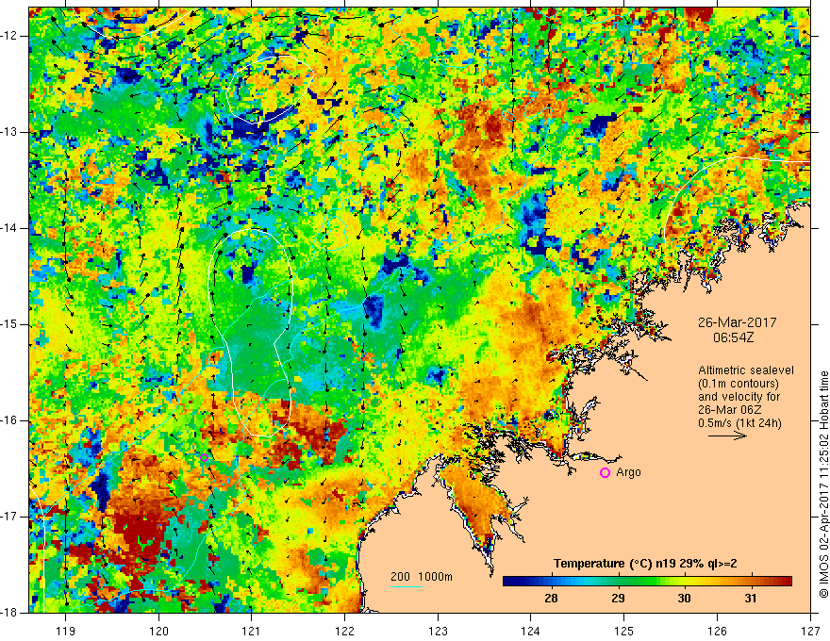
Task: Click latitude axis label -16
Action: 10,420
